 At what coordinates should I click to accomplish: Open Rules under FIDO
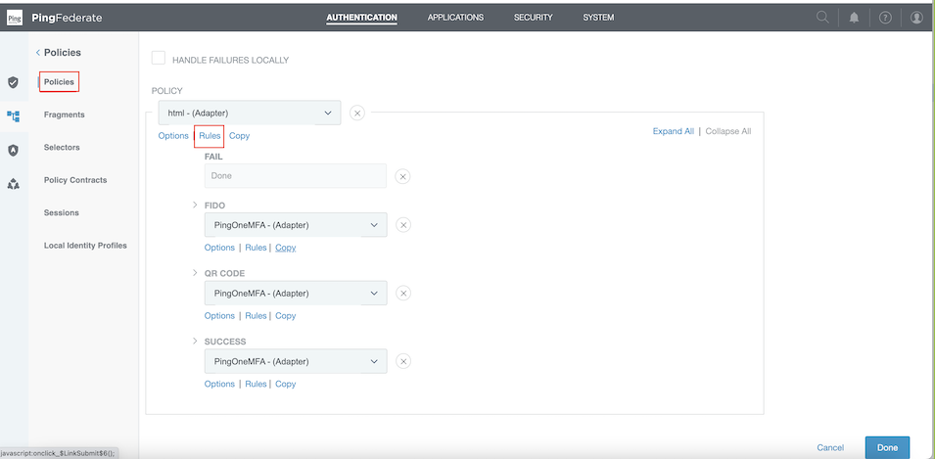tap(256, 248)
